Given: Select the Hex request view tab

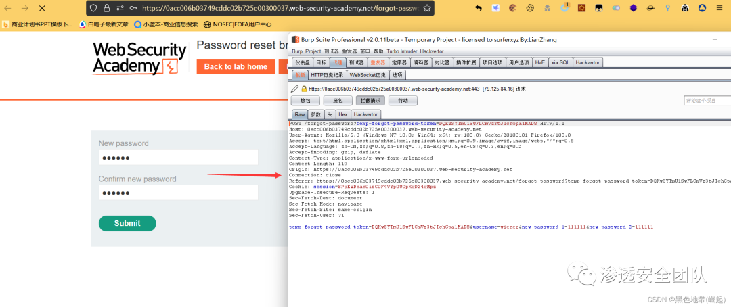Looking at the screenshot, I should click(x=342, y=114).
